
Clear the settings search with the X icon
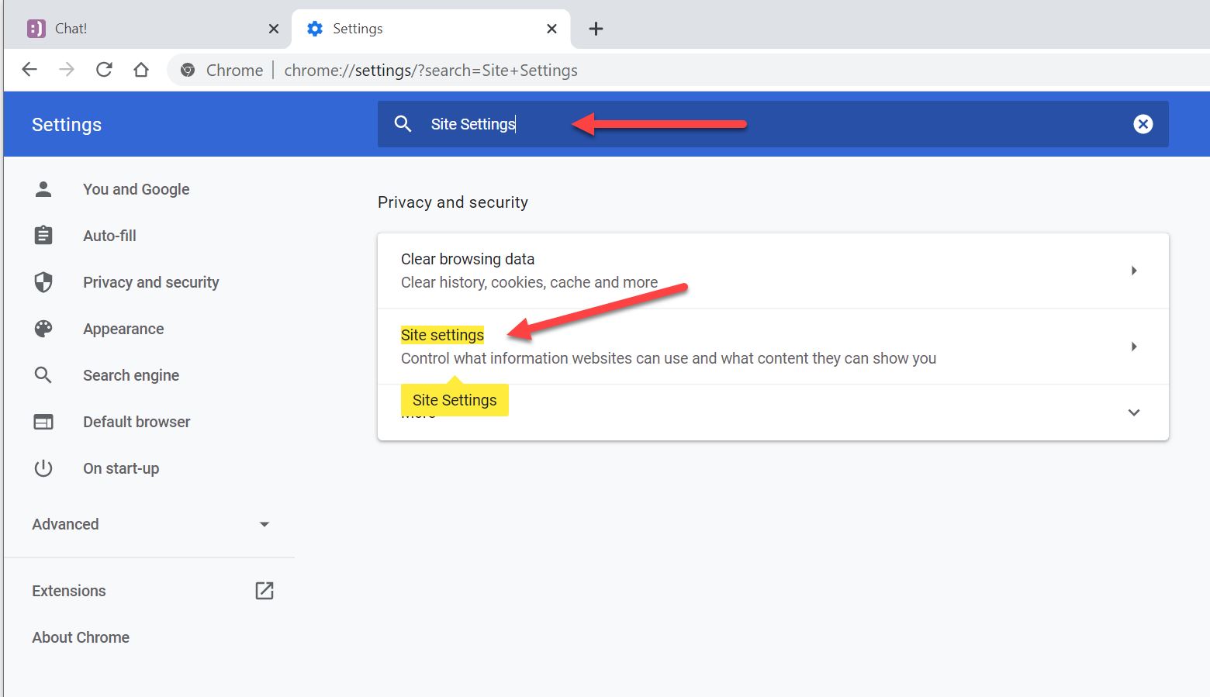click(x=1143, y=124)
